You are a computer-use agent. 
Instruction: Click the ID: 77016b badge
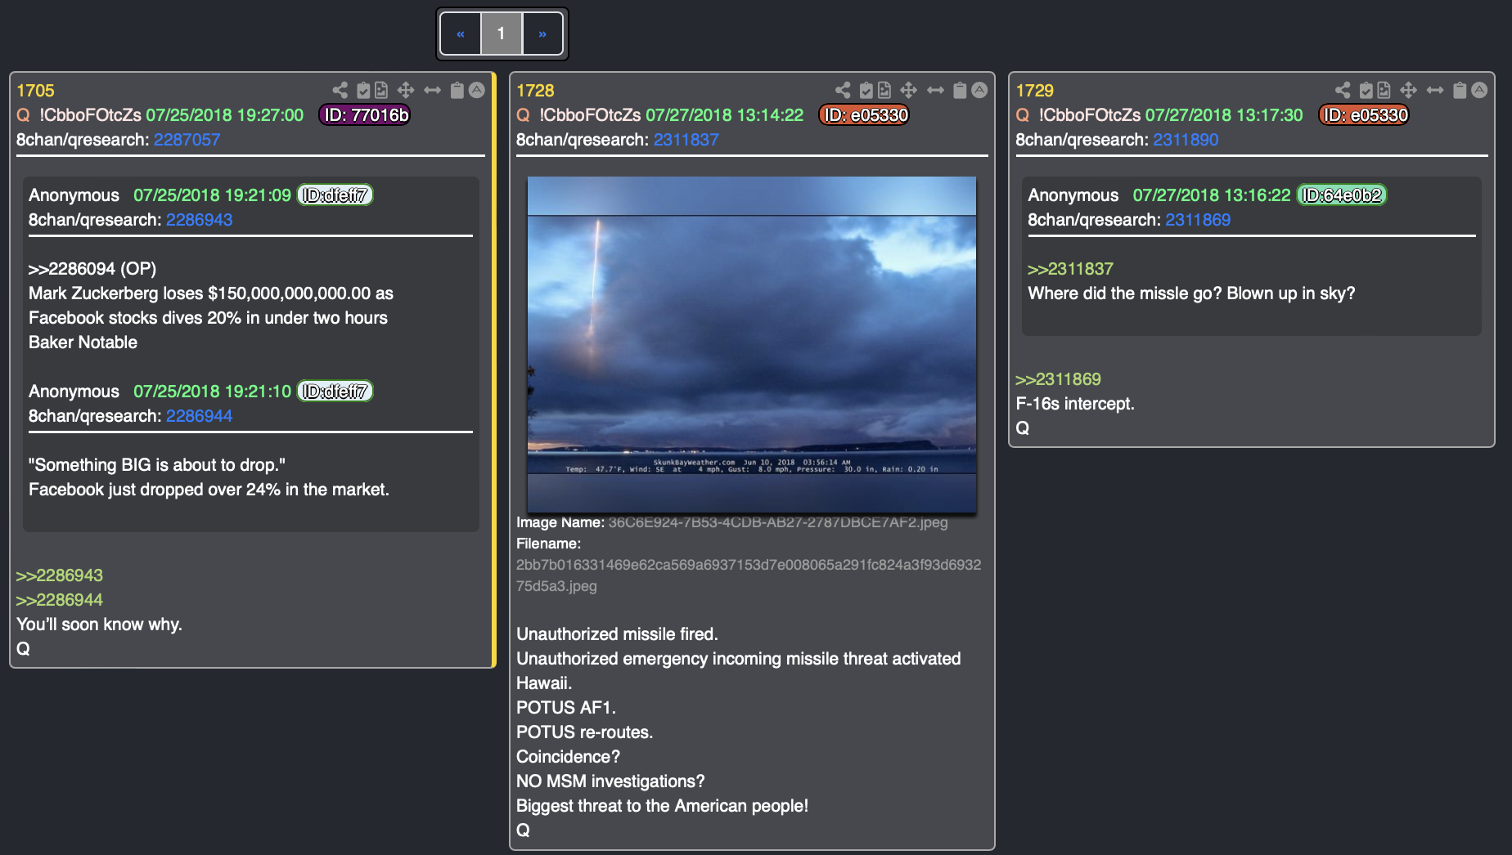coord(365,115)
